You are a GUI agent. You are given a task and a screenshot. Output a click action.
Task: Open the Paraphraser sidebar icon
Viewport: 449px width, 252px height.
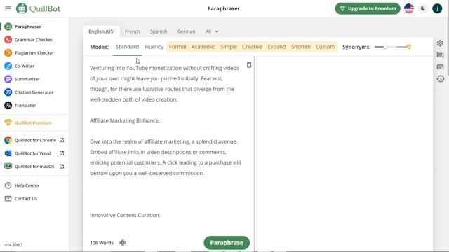[x=8, y=27]
